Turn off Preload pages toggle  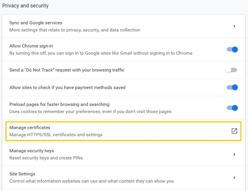pyautogui.click(x=232, y=108)
